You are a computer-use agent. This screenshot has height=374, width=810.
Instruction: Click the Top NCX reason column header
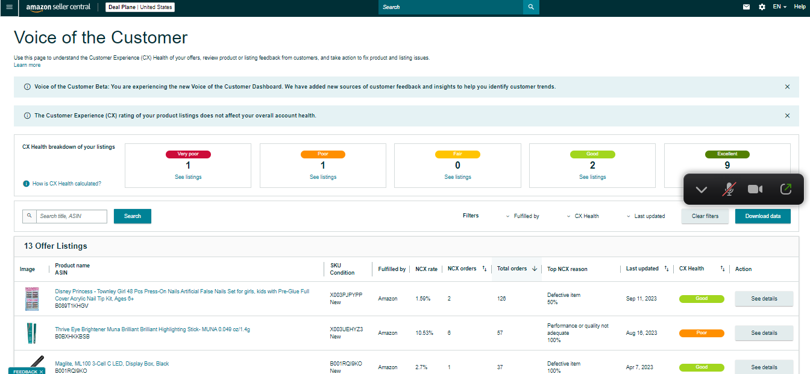[567, 269]
